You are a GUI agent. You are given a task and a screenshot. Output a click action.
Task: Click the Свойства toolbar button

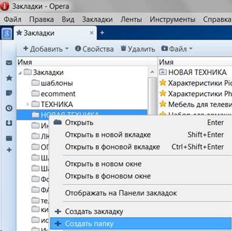pos(94,49)
